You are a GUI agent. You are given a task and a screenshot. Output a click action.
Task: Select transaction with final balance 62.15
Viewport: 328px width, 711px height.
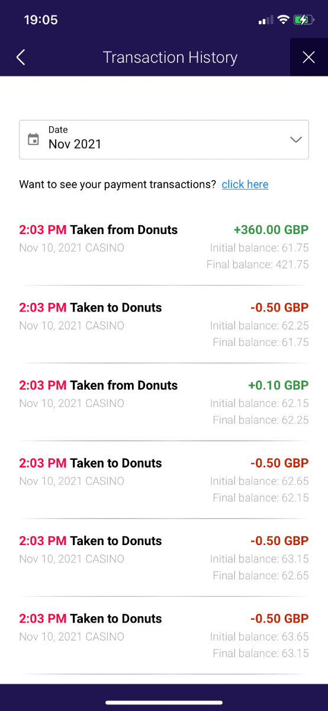164,480
